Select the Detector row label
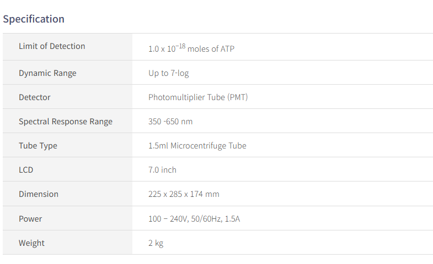 pos(35,97)
